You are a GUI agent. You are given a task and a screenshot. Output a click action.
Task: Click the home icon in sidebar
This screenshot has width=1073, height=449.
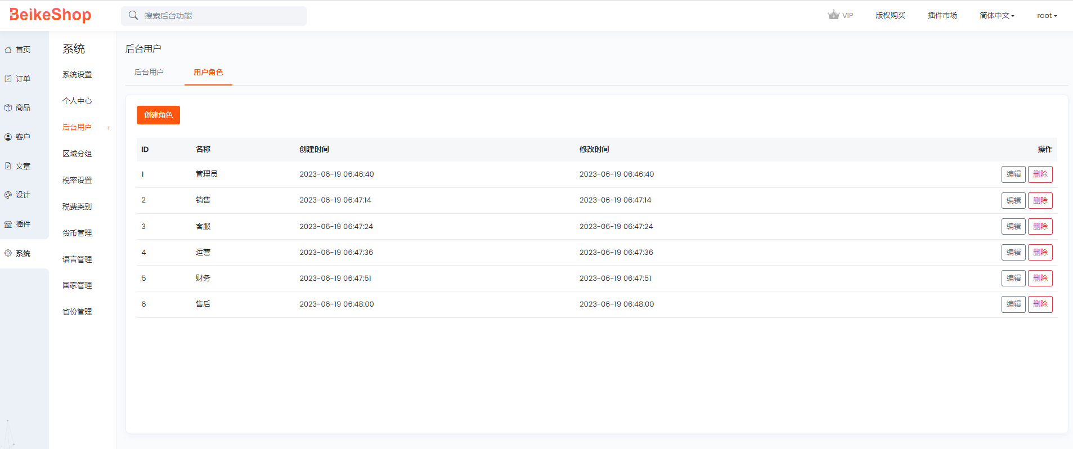coord(8,50)
